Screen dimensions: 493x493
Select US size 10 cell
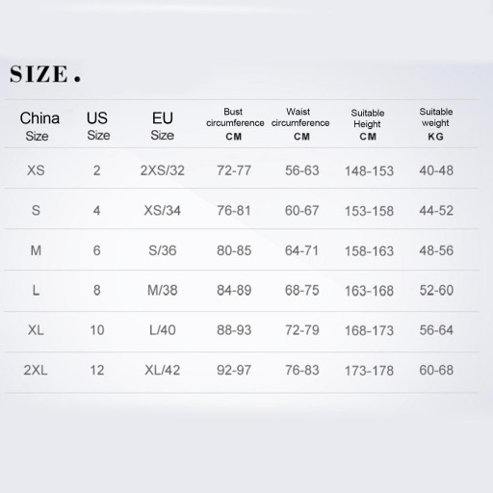[x=97, y=330]
